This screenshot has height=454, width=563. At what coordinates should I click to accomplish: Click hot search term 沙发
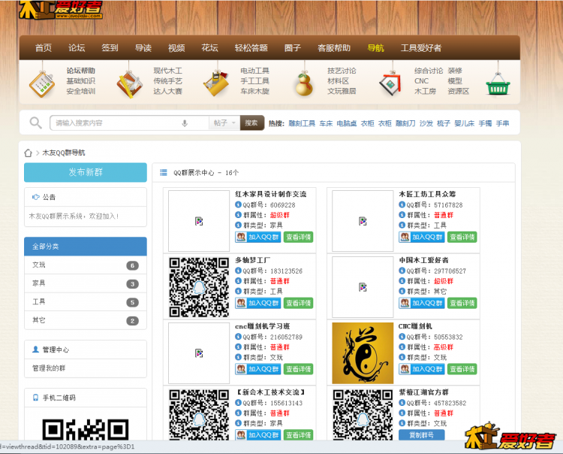[x=426, y=123]
